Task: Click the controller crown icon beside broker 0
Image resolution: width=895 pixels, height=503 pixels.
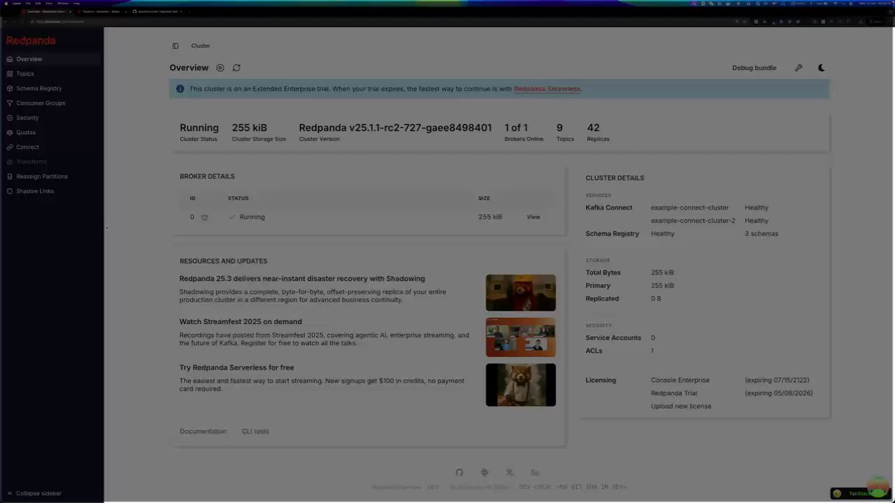Action: coord(204,217)
